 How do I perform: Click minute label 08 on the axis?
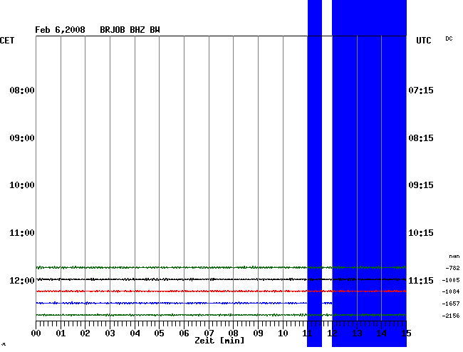pyautogui.click(x=233, y=333)
